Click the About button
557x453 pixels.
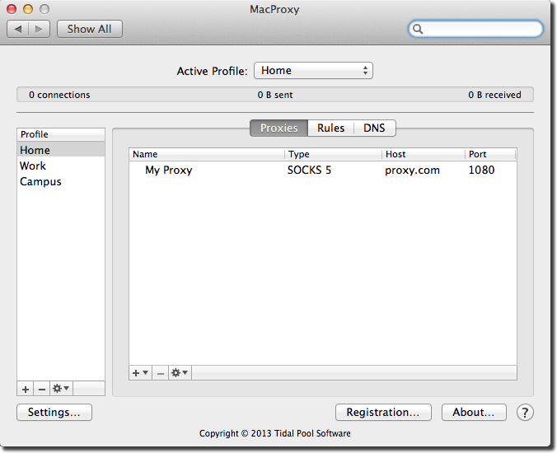473,413
